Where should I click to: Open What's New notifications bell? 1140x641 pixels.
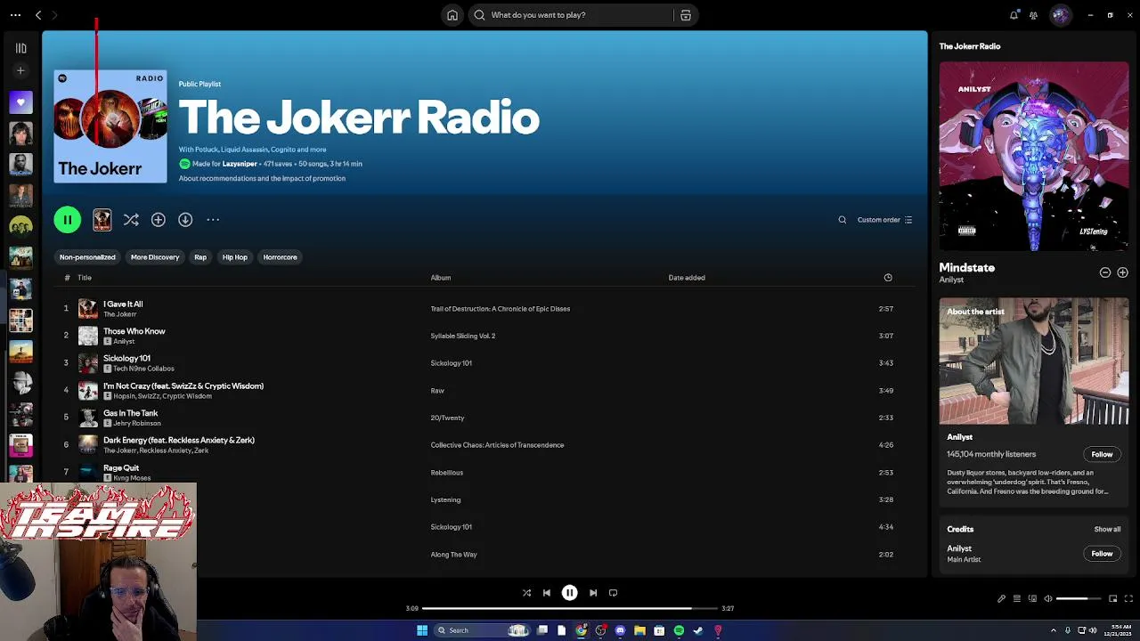point(1014,15)
